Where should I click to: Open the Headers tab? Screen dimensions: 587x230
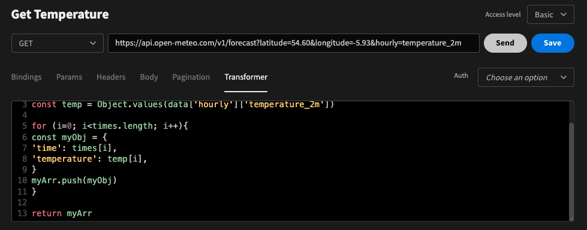111,77
